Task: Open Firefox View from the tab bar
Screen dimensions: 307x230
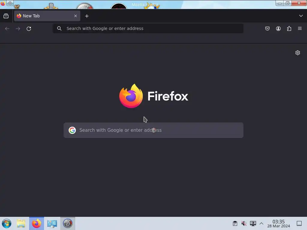Action: pos(6,16)
